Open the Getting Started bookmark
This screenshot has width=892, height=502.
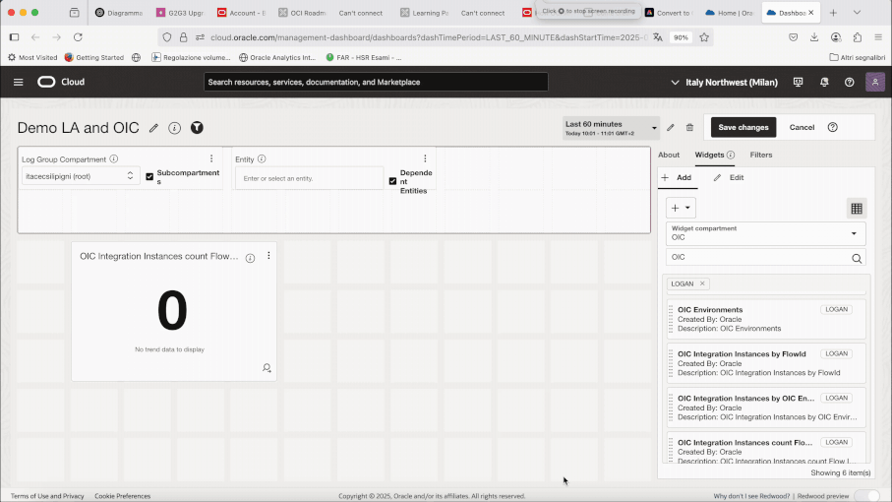(93, 57)
